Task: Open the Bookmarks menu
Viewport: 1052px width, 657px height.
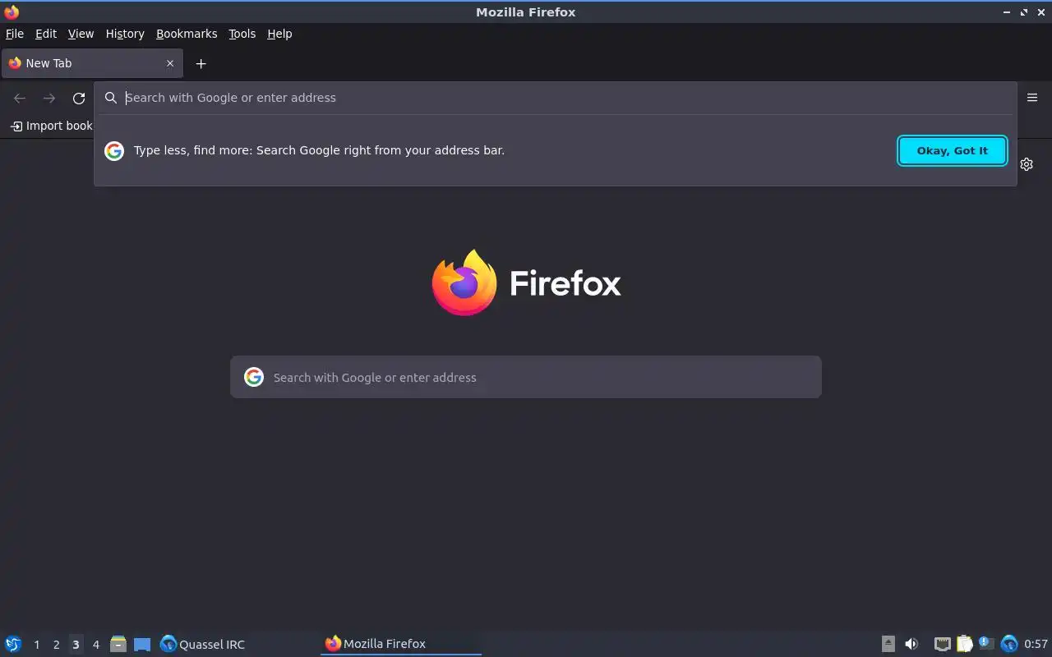Action: (x=187, y=34)
